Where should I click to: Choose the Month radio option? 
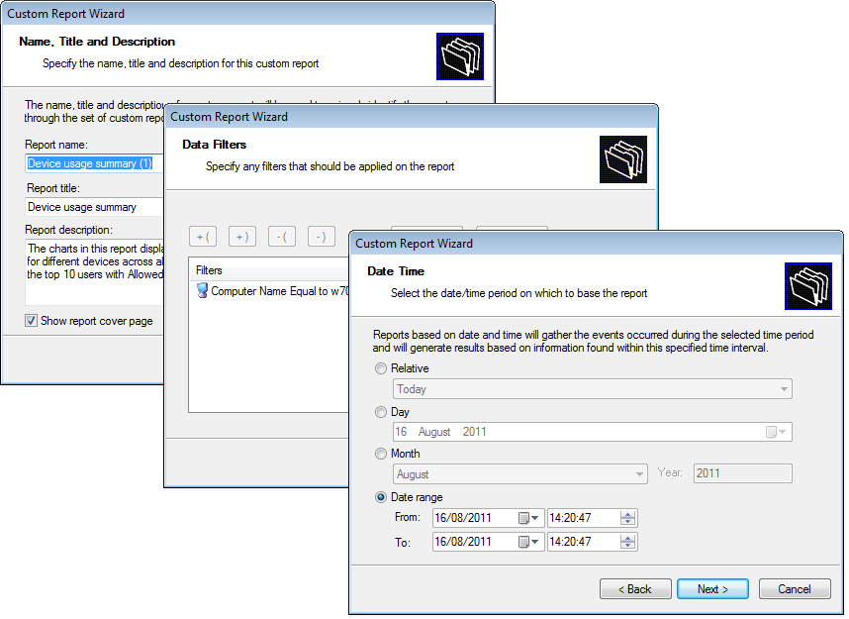pyautogui.click(x=381, y=454)
